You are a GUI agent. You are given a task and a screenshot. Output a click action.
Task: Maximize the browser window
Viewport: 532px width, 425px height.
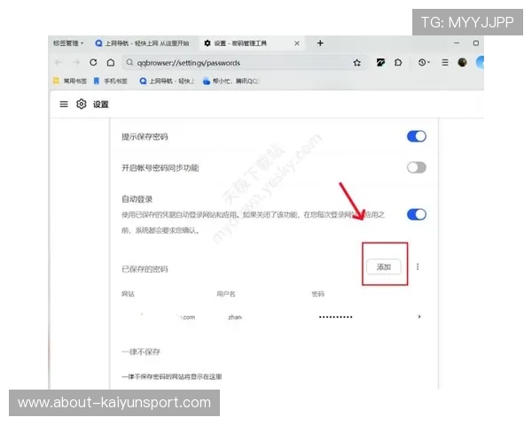(x=475, y=43)
